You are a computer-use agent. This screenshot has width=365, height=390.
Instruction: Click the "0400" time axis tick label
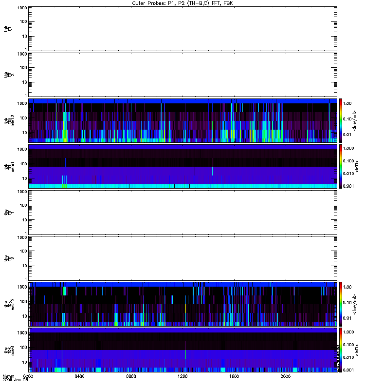(x=80, y=376)
